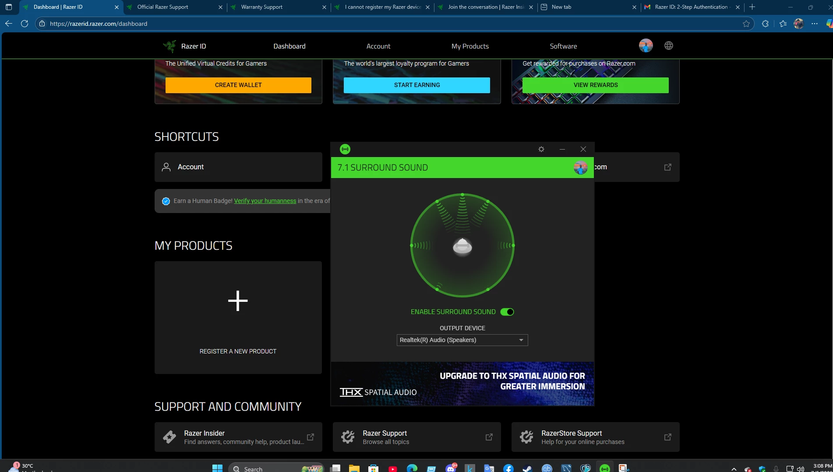The height and width of the screenshot is (472, 833).
Task: Open the tab actions menu icon
Action: (8, 7)
